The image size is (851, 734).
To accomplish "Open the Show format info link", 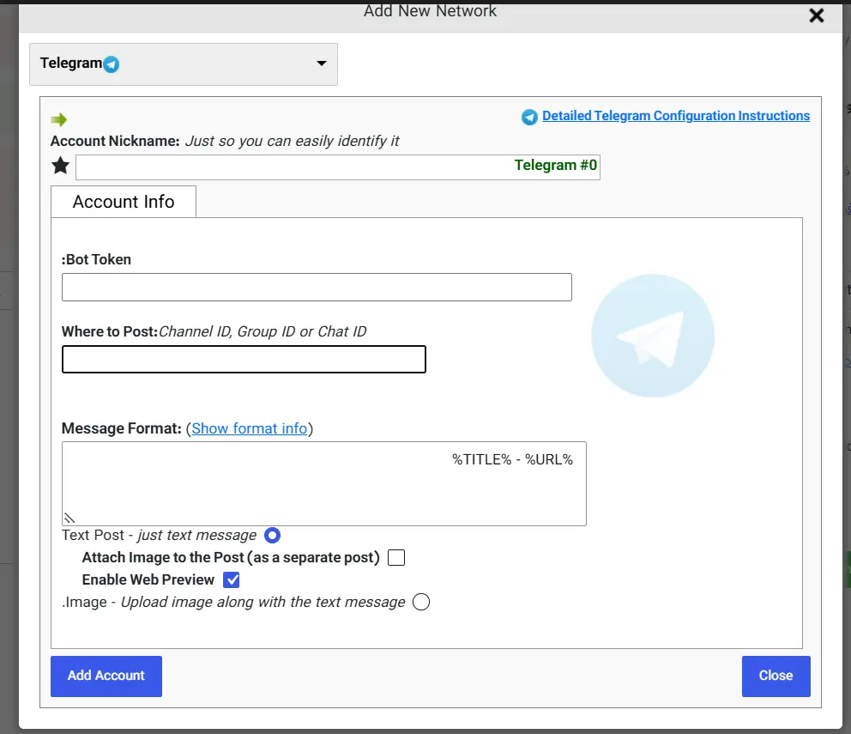I will click(249, 428).
